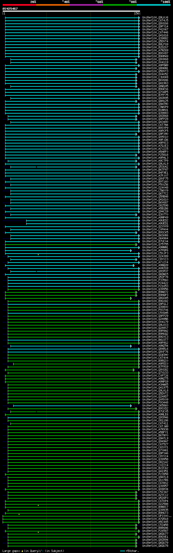Pick entry UniRef100_P33560

pyautogui.click(x=155, y=280)
